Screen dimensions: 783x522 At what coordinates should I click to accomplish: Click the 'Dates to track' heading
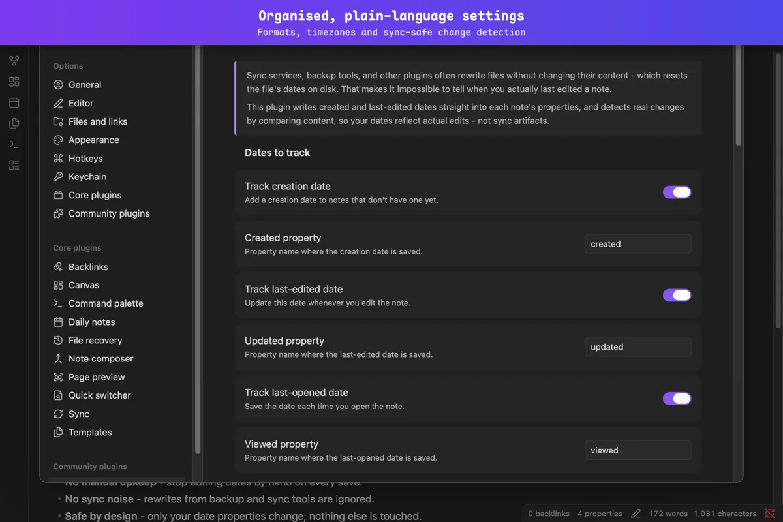277,153
